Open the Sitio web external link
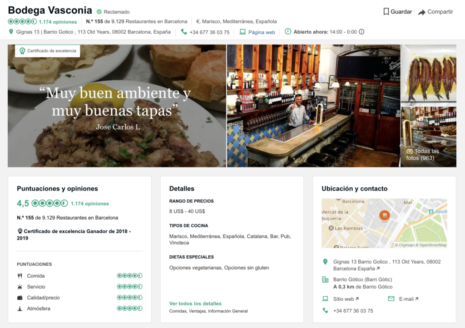The width and height of the screenshot is (465, 328). [346, 299]
